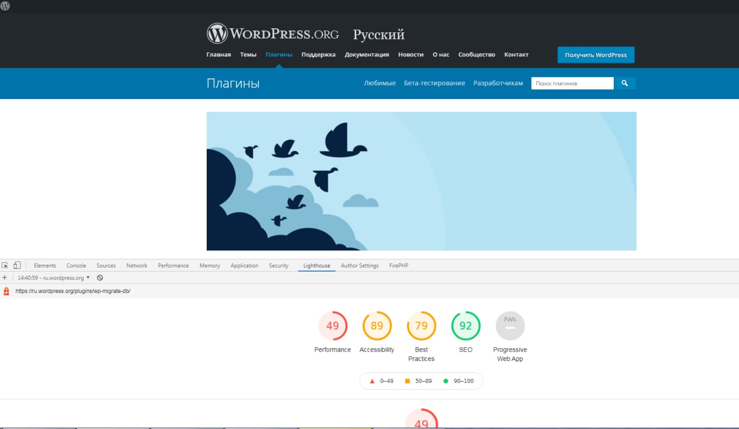Open the Контакт menu item
Viewport: 739px width, 429px height.
(x=516, y=55)
